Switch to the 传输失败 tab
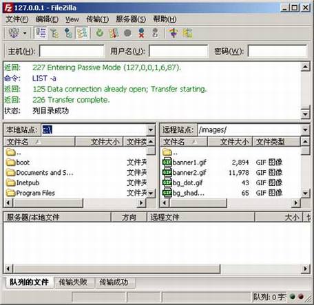This screenshot has height=305, width=314. (x=73, y=282)
